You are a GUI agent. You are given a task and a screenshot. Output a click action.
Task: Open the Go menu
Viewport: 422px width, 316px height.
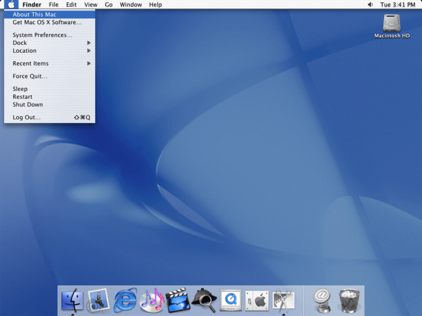pos(109,4)
